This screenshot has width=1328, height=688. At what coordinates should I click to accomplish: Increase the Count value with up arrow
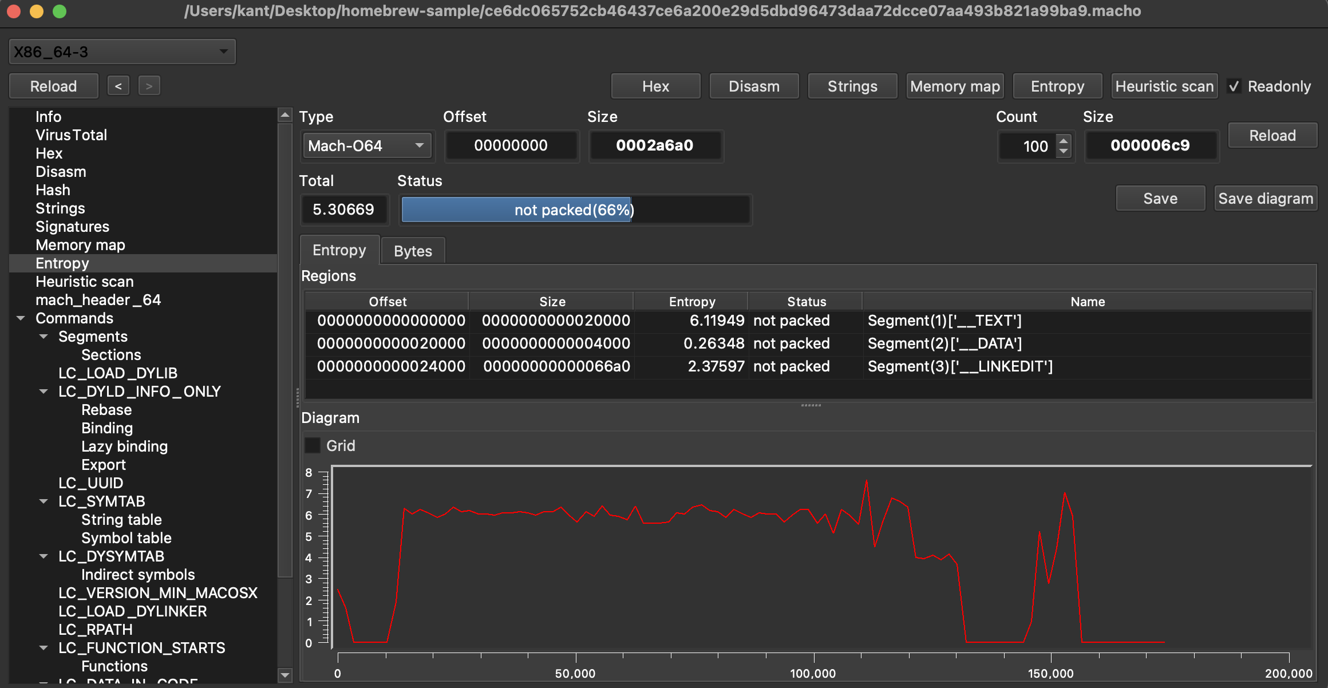point(1064,140)
